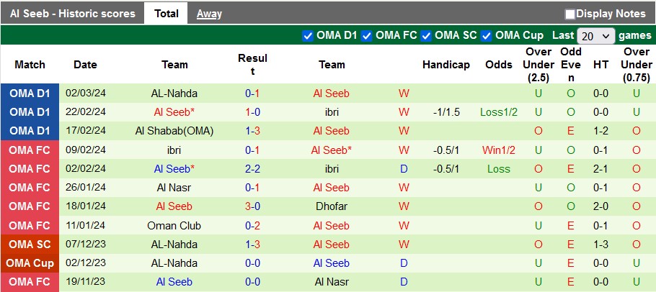Click the 2-2 result against ibri
The width and height of the screenshot is (656, 292).
click(252, 169)
